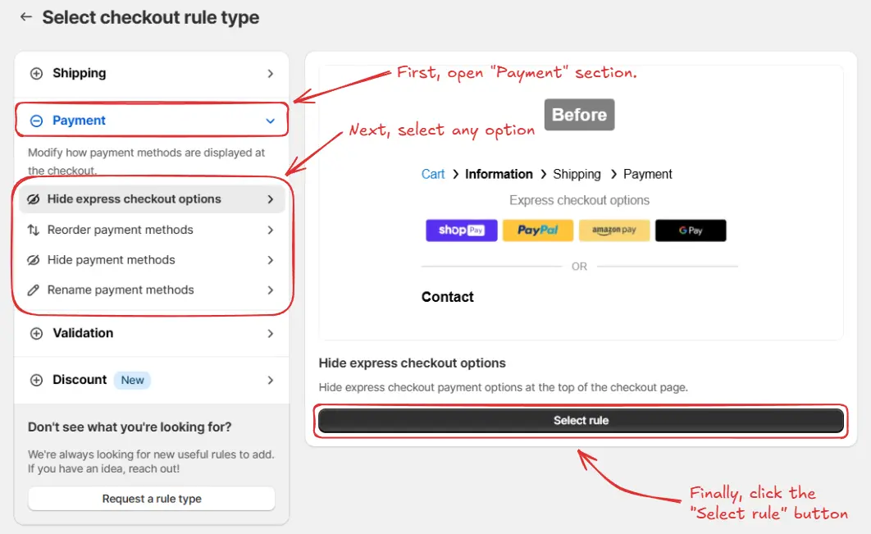871x534 pixels.
Task: Open Reorder payment methods via its chevron
Action: coord(270,230)
